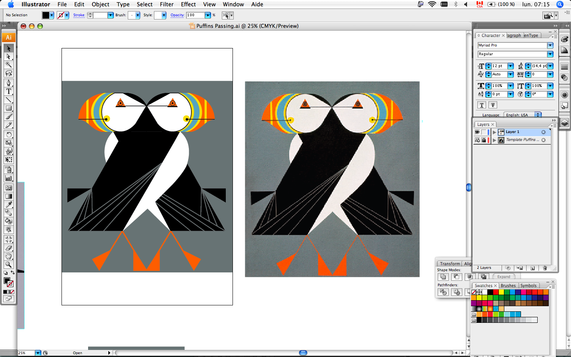This screenshot has width=571, height=357.
Task: Click the first Pathfinders divide icon
Action: [443, 292]
